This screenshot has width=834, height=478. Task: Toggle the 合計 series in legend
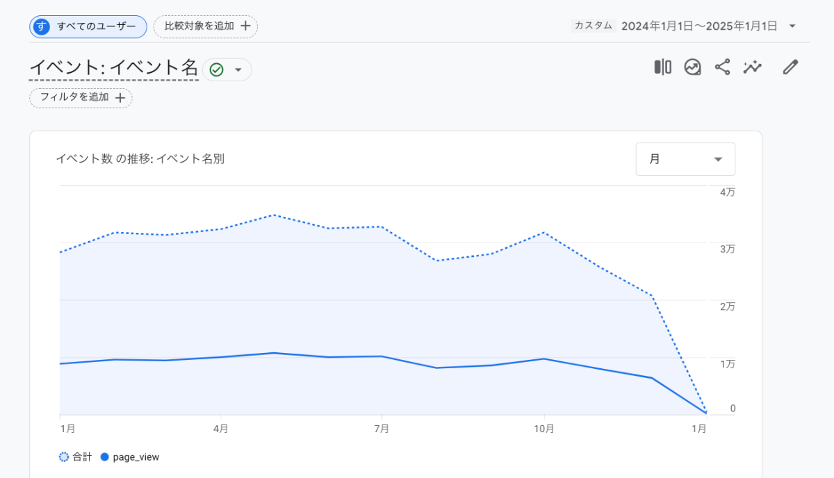(x=76, y=457)
